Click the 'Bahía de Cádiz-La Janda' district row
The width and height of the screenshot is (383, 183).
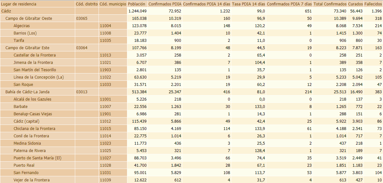point(28,92)
